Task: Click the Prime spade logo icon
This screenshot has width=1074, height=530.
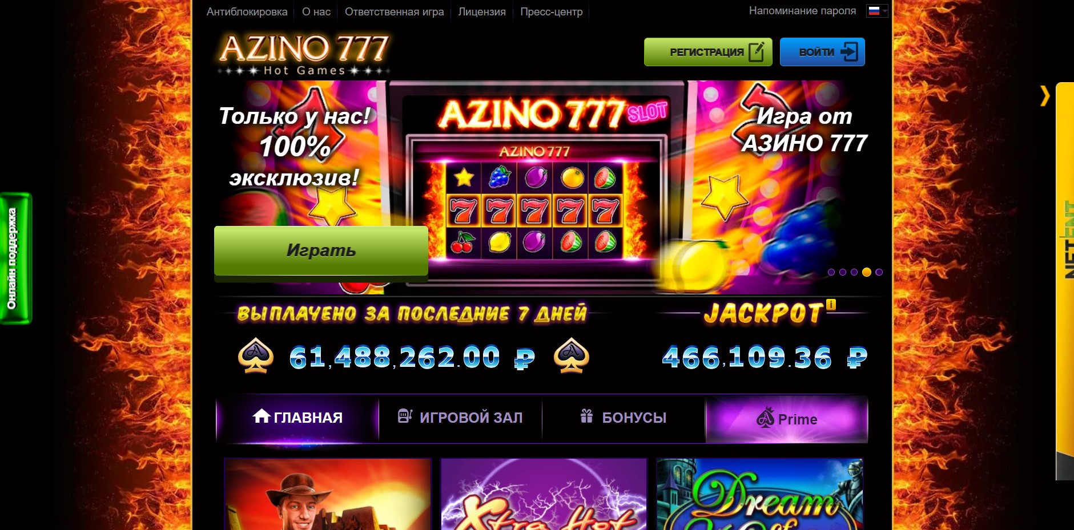Action: coord(766,418)
